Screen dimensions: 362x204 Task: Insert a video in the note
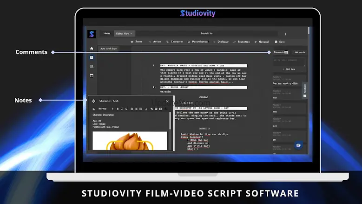(x=160, y=109)
